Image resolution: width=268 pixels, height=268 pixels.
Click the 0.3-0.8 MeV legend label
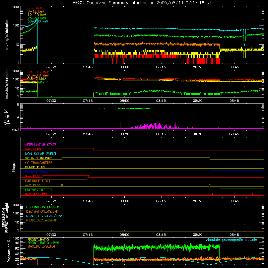point(38,75)
